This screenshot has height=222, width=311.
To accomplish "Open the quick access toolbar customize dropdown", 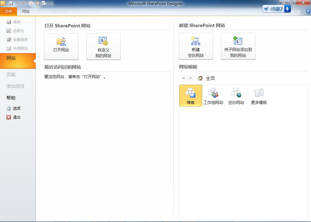I will tap(54, 3).
